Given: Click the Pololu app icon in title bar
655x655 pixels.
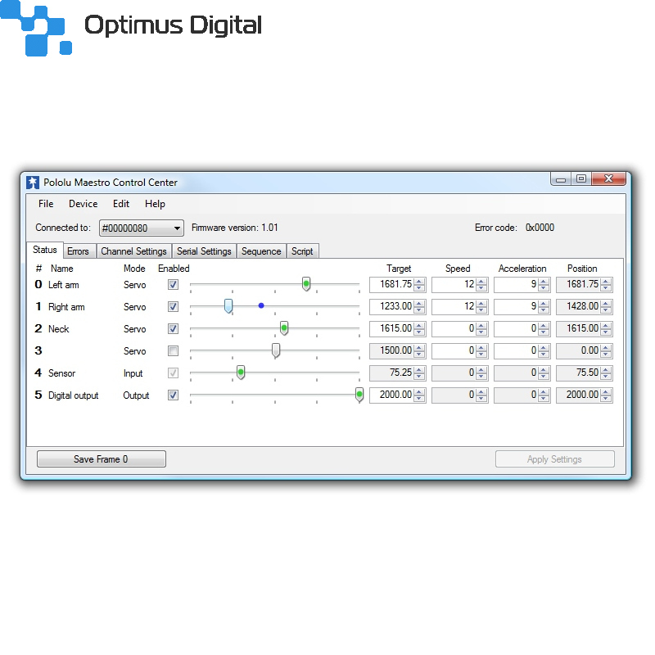Looking at the screenshot, I should point(33,183).
